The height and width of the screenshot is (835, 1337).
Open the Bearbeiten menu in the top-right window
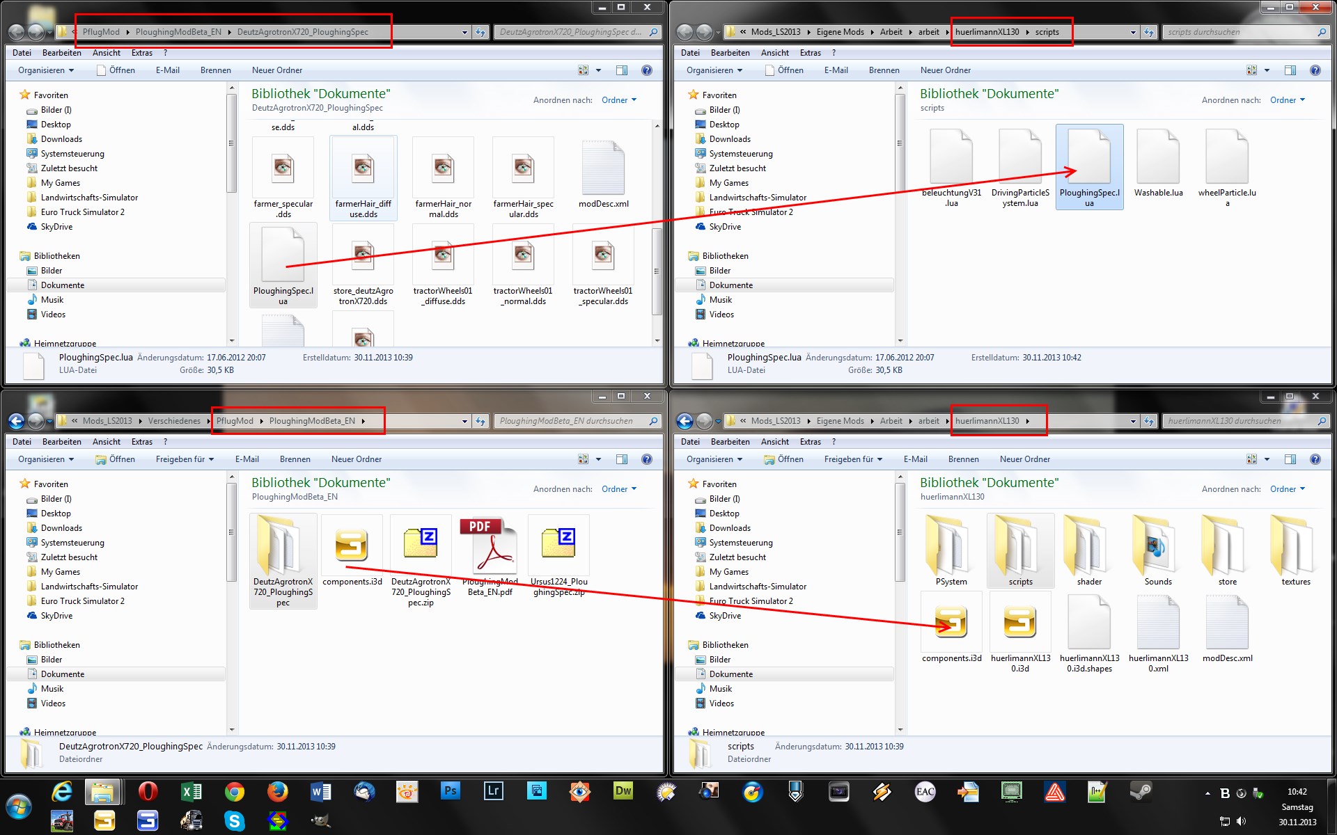(x=730, y=53)
